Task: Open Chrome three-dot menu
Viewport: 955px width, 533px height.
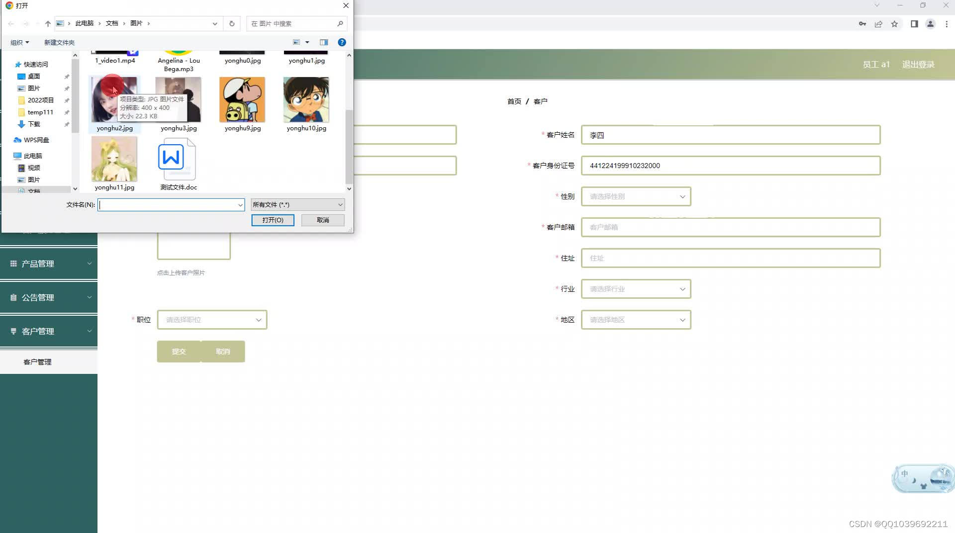Action: 947,24
